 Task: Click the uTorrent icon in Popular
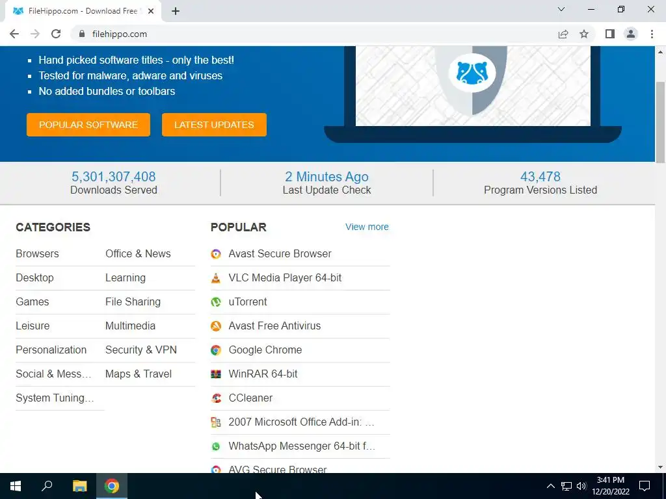216,302
